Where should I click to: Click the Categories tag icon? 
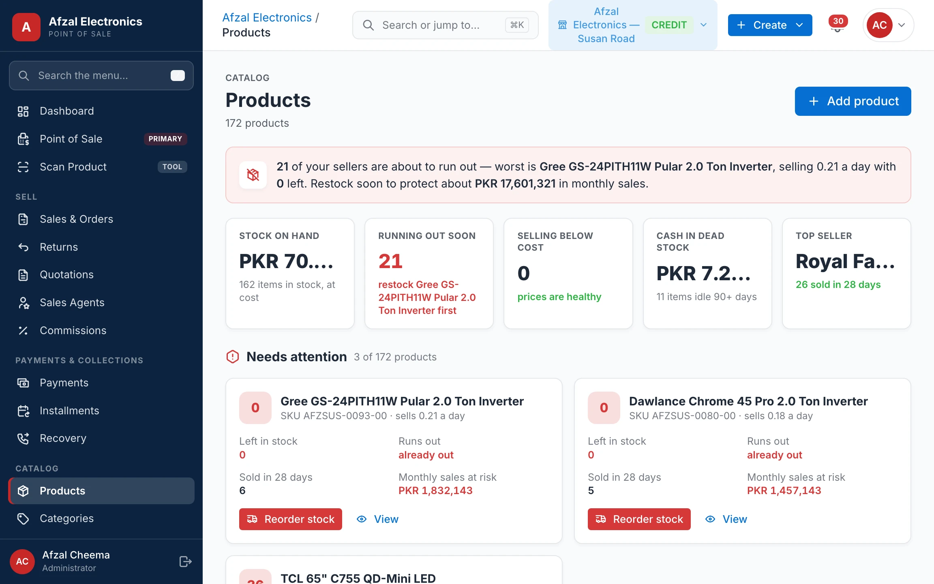pos(24,518)
